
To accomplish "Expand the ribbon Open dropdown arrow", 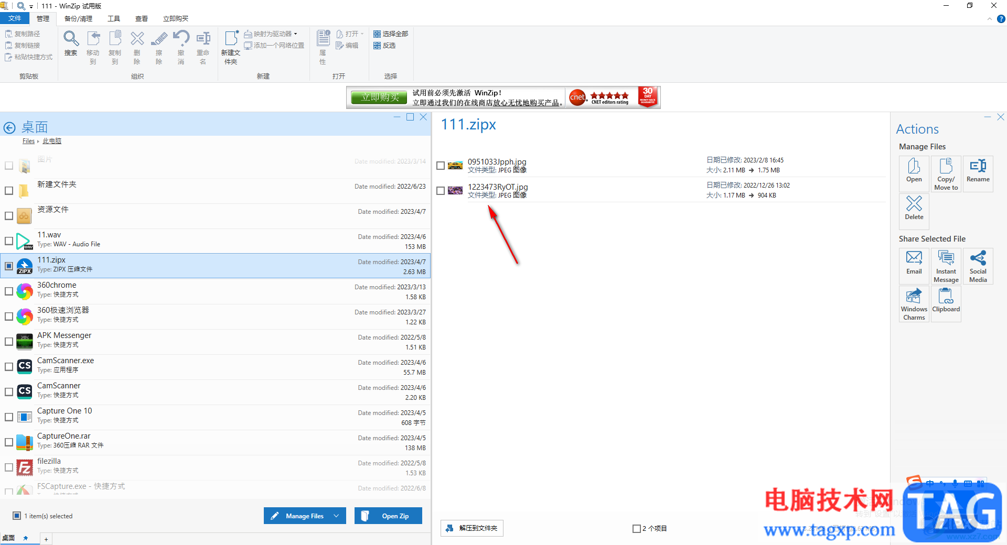I will pos(362,34).
